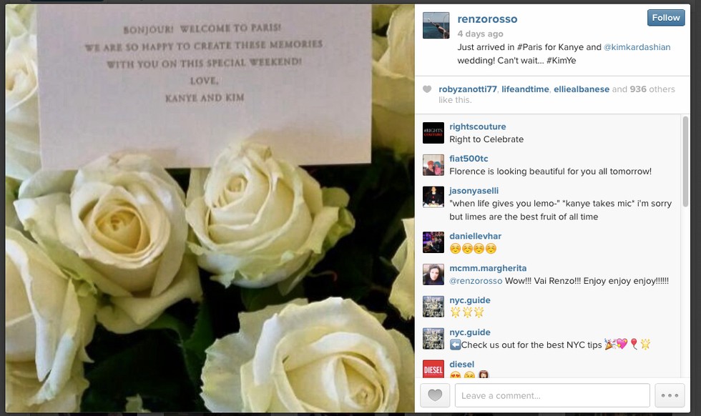Open the @kimkardashian mention link
Image resolution: width=701 pixels, height=416 pixels.
click(x=637, y=47)
